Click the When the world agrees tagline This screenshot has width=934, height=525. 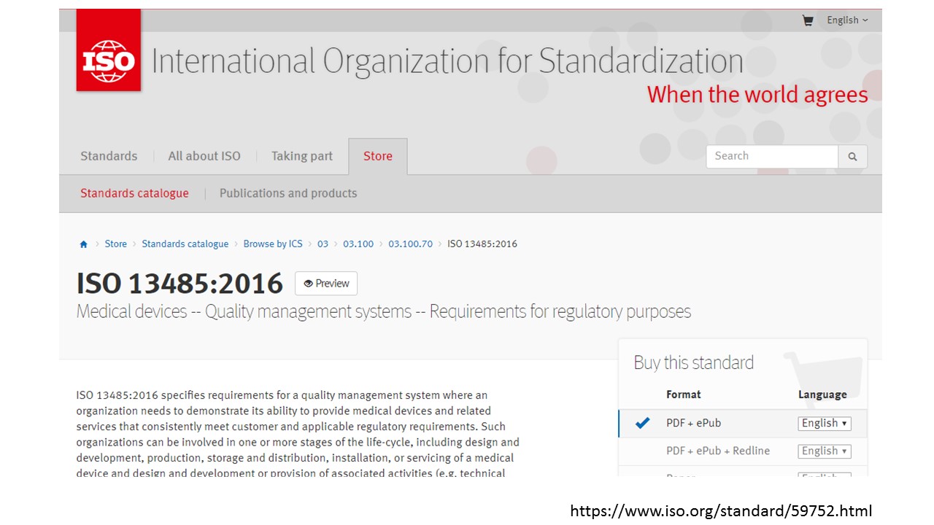click(x=757, y=95)
